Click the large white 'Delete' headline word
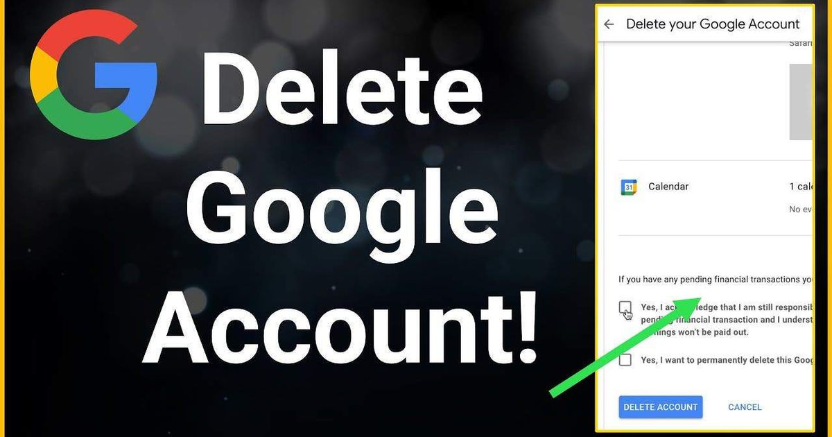Image resolution: width=832 pixels, height=437 pixels. tap(342, 92)
